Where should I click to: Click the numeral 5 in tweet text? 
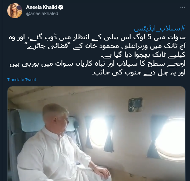pyautogui.click(x=149, y=37)
